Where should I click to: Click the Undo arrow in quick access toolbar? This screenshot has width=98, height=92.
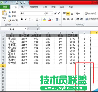(6, 2)
